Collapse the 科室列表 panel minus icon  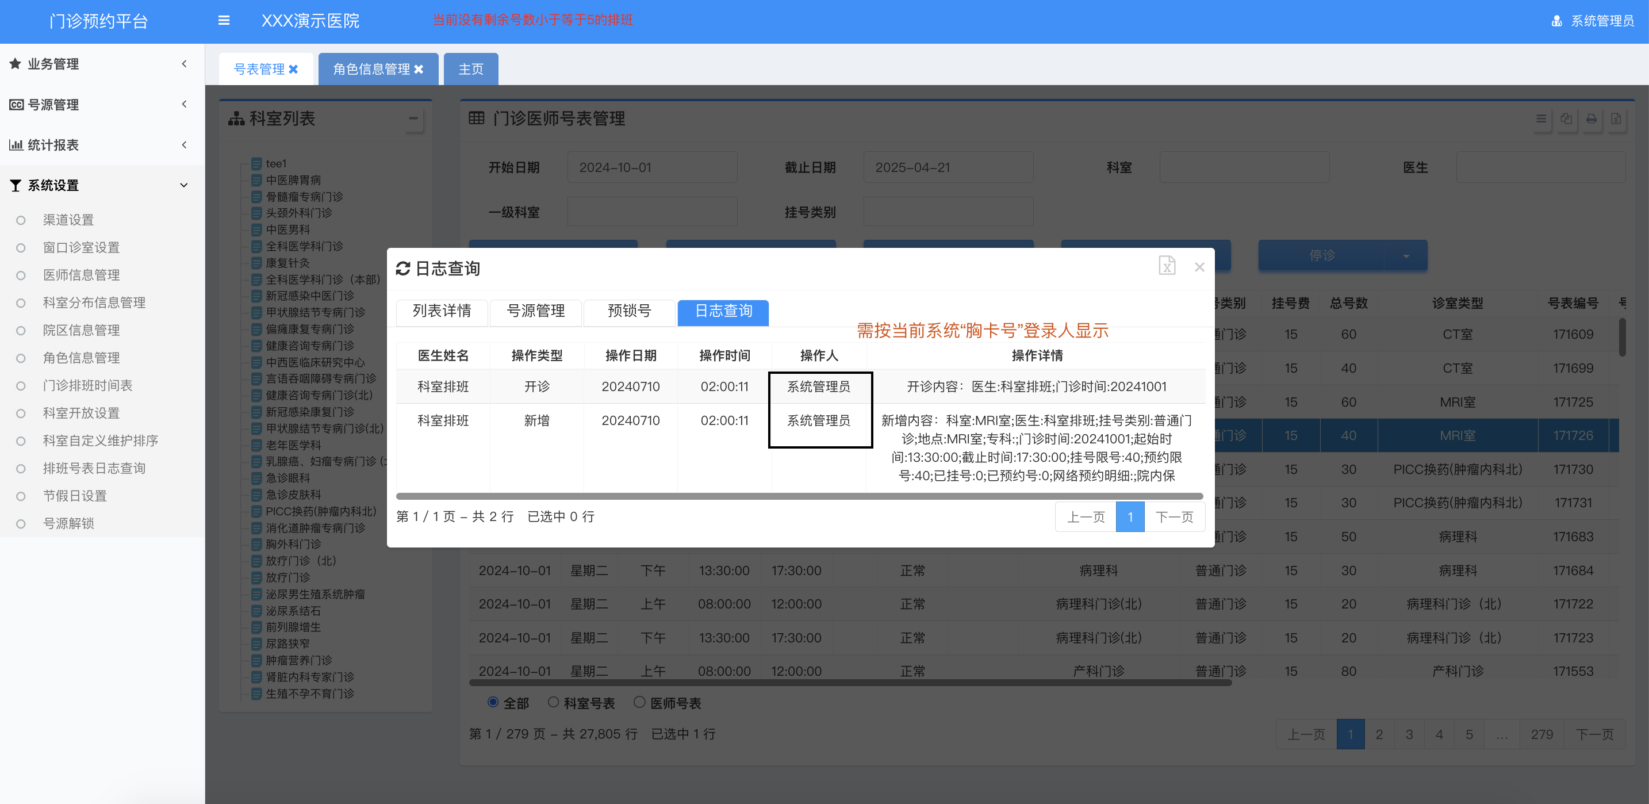tap(413, 118)
